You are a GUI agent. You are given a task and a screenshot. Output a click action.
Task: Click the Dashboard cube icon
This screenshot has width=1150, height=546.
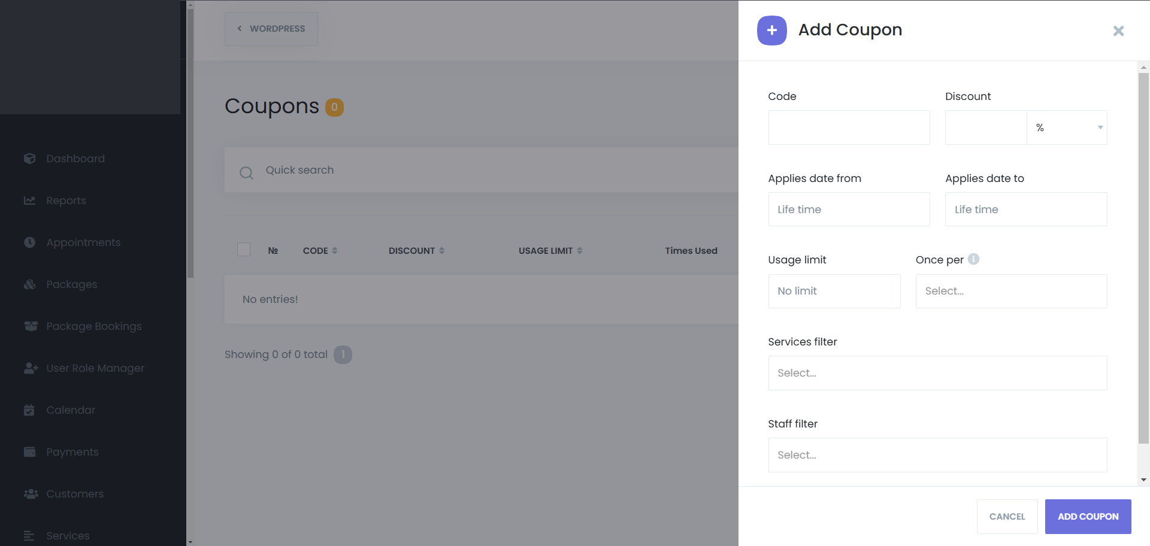[x=30, y=159]
